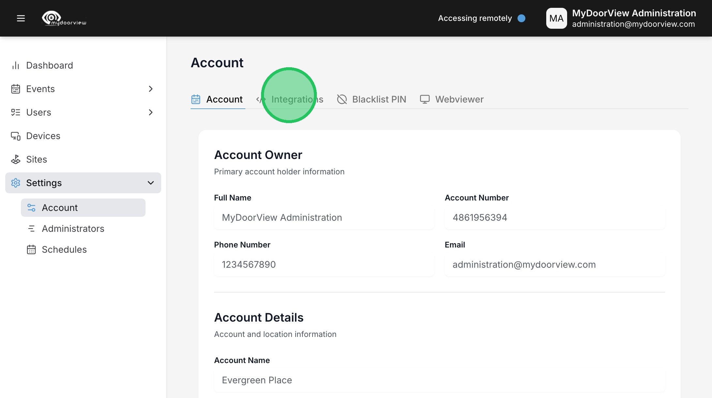The image size is (712, 398).
Task: Click the Sites sidebar icon
Action: coord(15,159)
